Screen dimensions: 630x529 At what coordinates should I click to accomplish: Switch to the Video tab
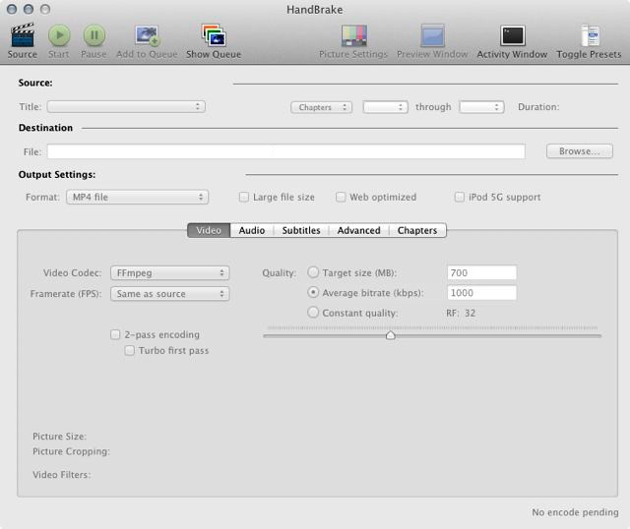tap(209, 230)
